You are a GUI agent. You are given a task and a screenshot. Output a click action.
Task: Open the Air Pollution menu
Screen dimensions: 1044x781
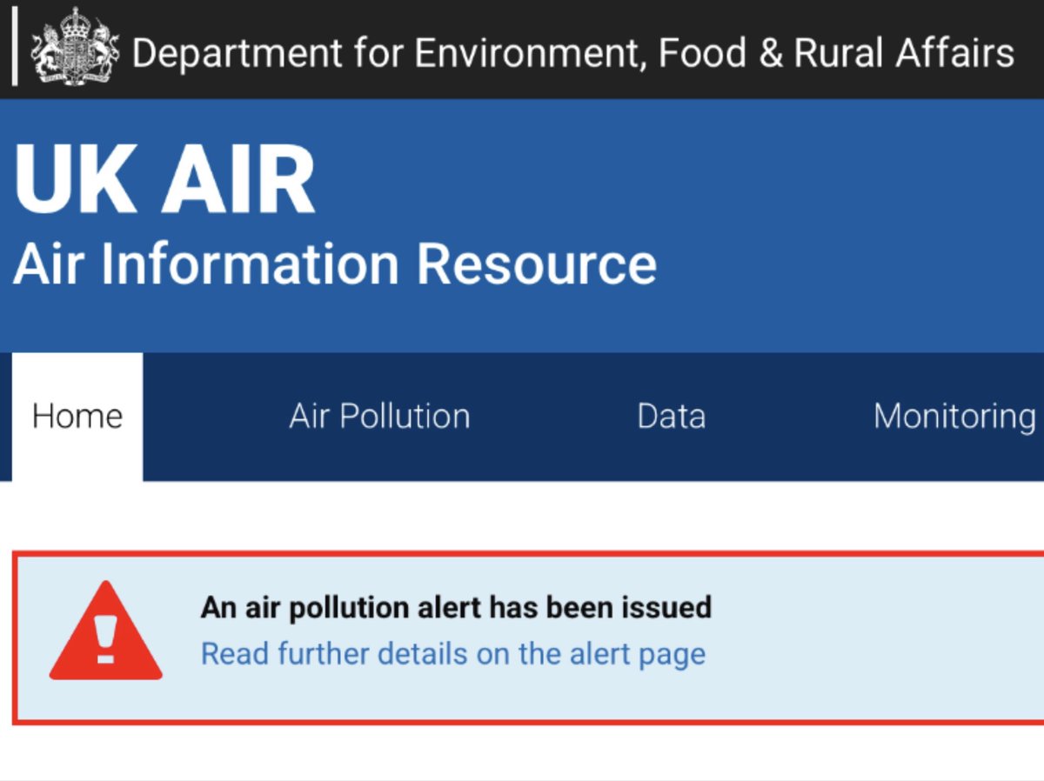point(379,417)
